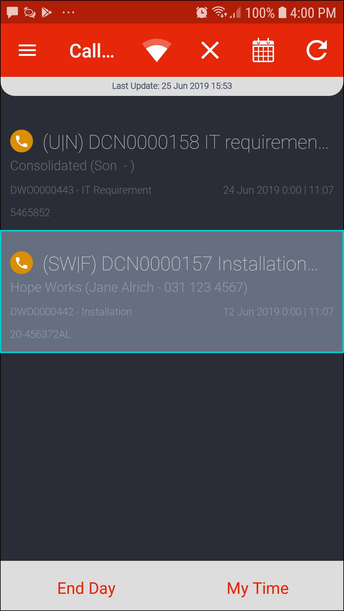Select Hope Works Jane Alrich contact line

pyautogui.click(x=129, y=287)
